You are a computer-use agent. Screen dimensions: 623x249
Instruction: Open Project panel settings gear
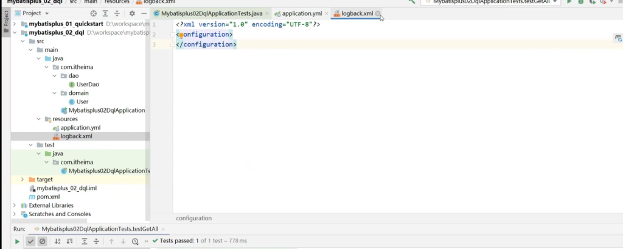coord(132,13)
